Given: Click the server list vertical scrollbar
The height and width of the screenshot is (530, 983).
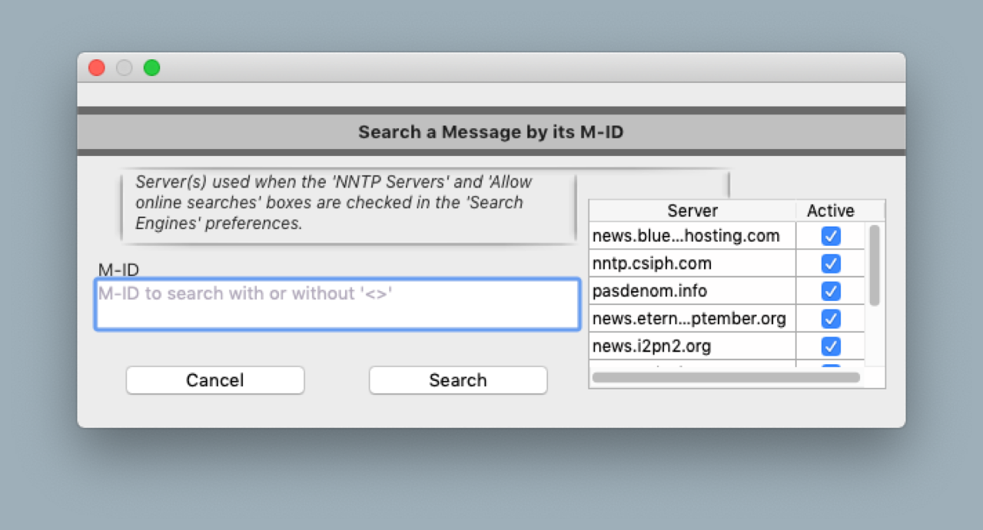Looking at the screenshot, I should pos(874,265).
